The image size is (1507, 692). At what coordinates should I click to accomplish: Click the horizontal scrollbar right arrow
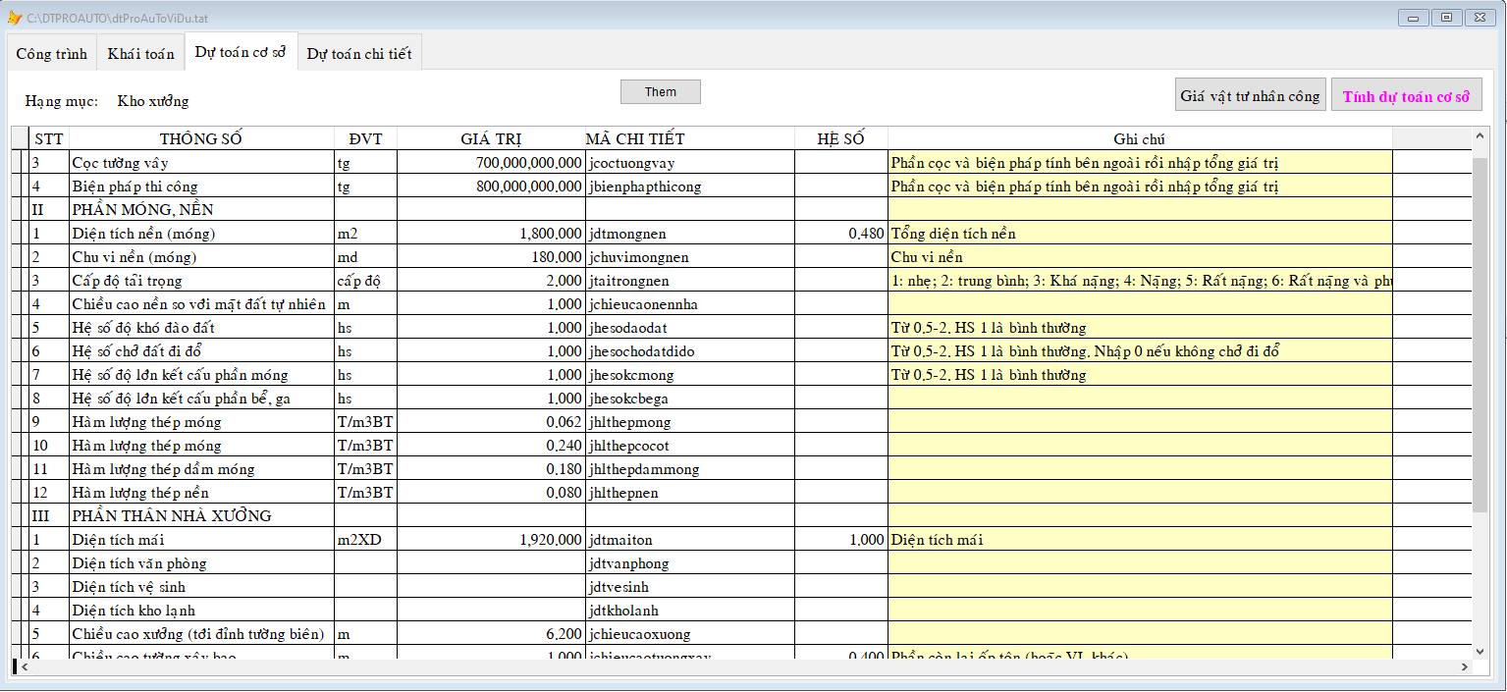click(1464, 666)
